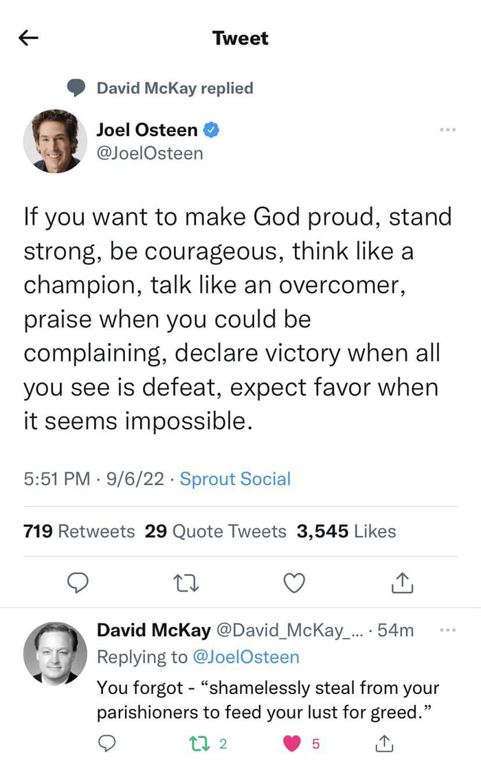Tap the 'David McKay replied' context label
Image resolution: width=481 pixels, height=762 pixels.
[175, 88]
